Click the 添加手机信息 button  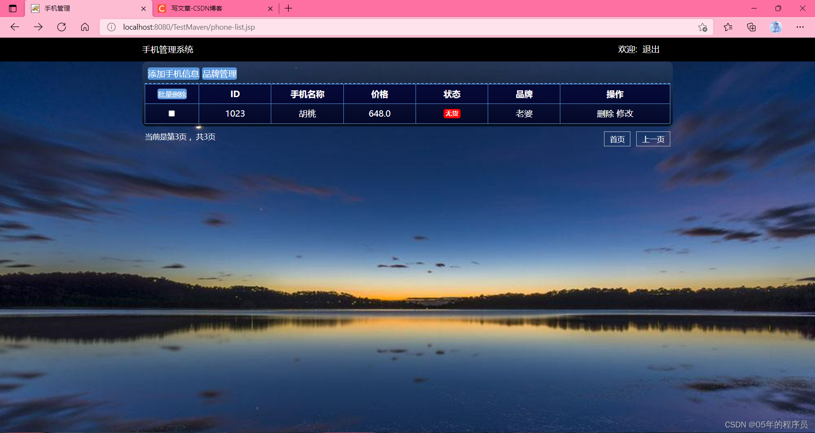click(173, 73)
